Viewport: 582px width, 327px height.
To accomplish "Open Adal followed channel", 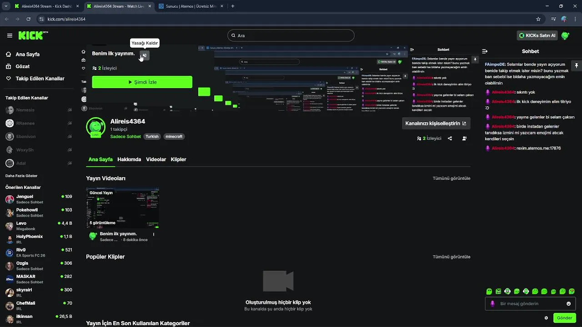I will [39, 163].
